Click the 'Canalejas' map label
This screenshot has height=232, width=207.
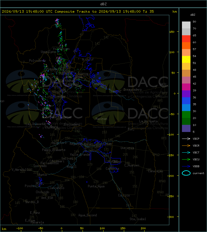click(156, 171)
